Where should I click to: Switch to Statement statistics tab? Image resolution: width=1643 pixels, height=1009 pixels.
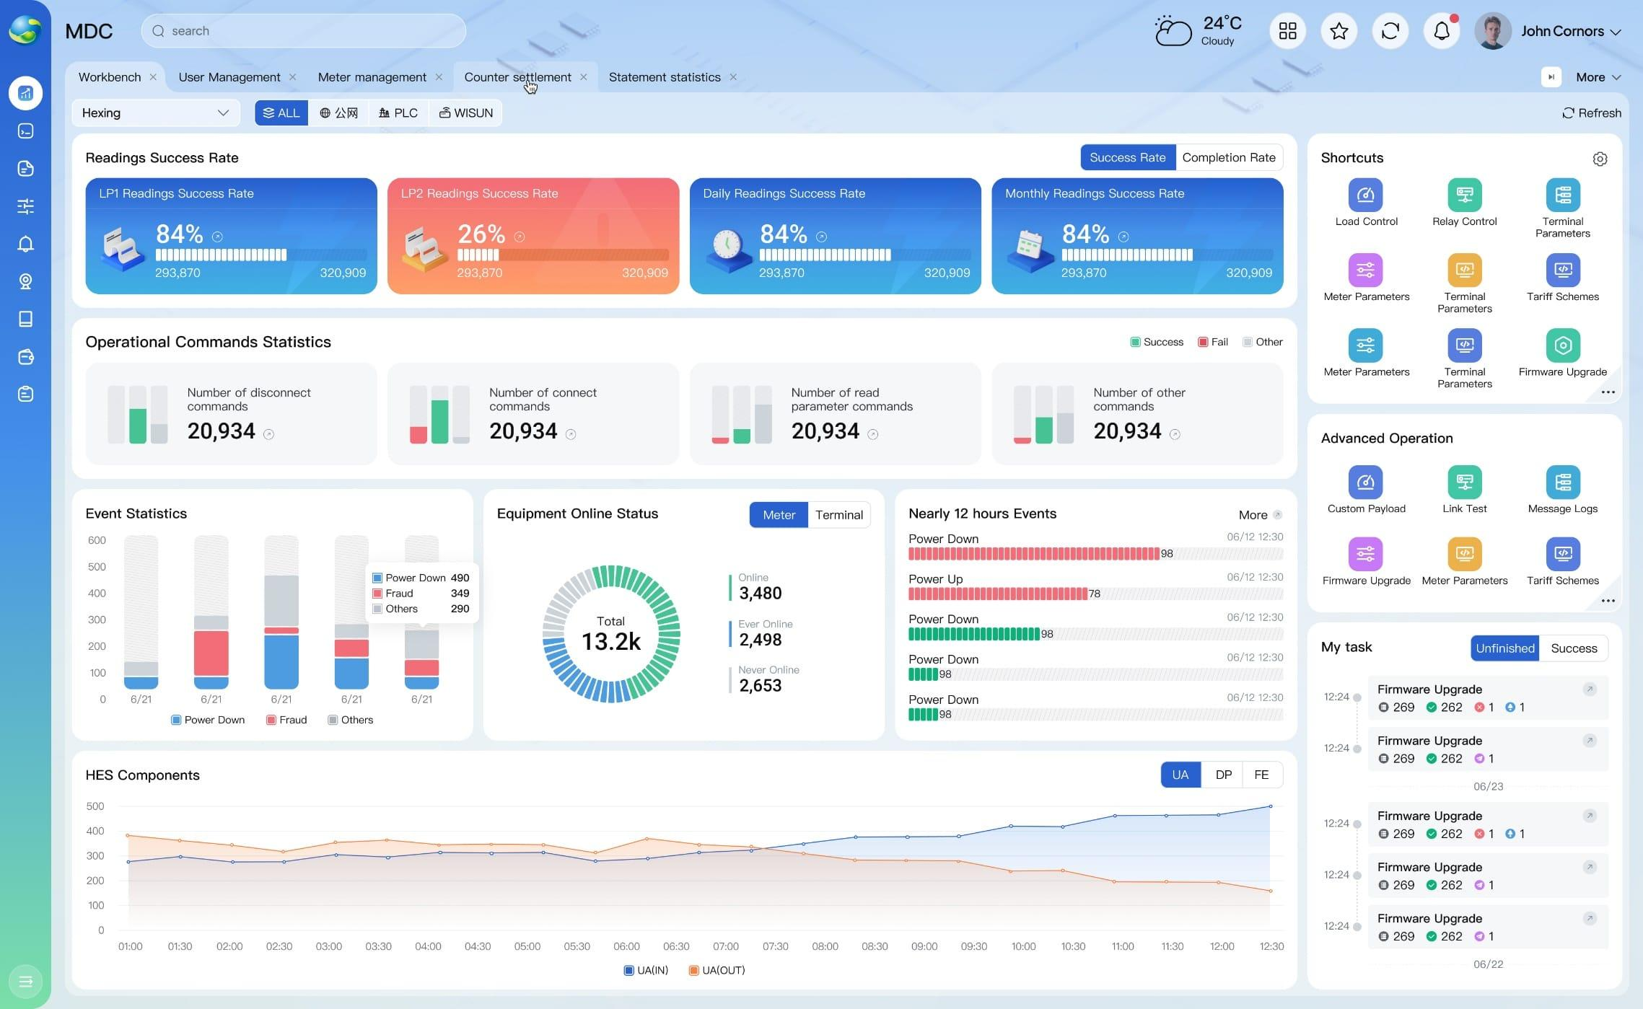pyautogui.click(x=665, y=77)
